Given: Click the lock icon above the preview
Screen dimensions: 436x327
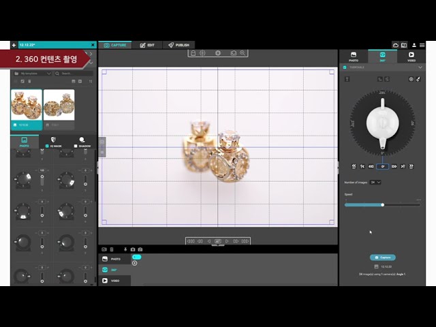Looking at the screenshot, I should (x=193, y=53).
